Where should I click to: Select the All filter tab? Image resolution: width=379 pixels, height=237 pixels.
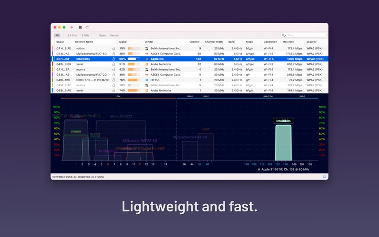pos(57,35)
